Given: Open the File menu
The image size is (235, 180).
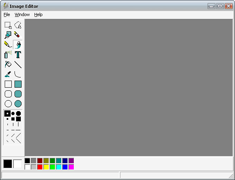Looking at the screenshot, I should click(x=7, y=14).
